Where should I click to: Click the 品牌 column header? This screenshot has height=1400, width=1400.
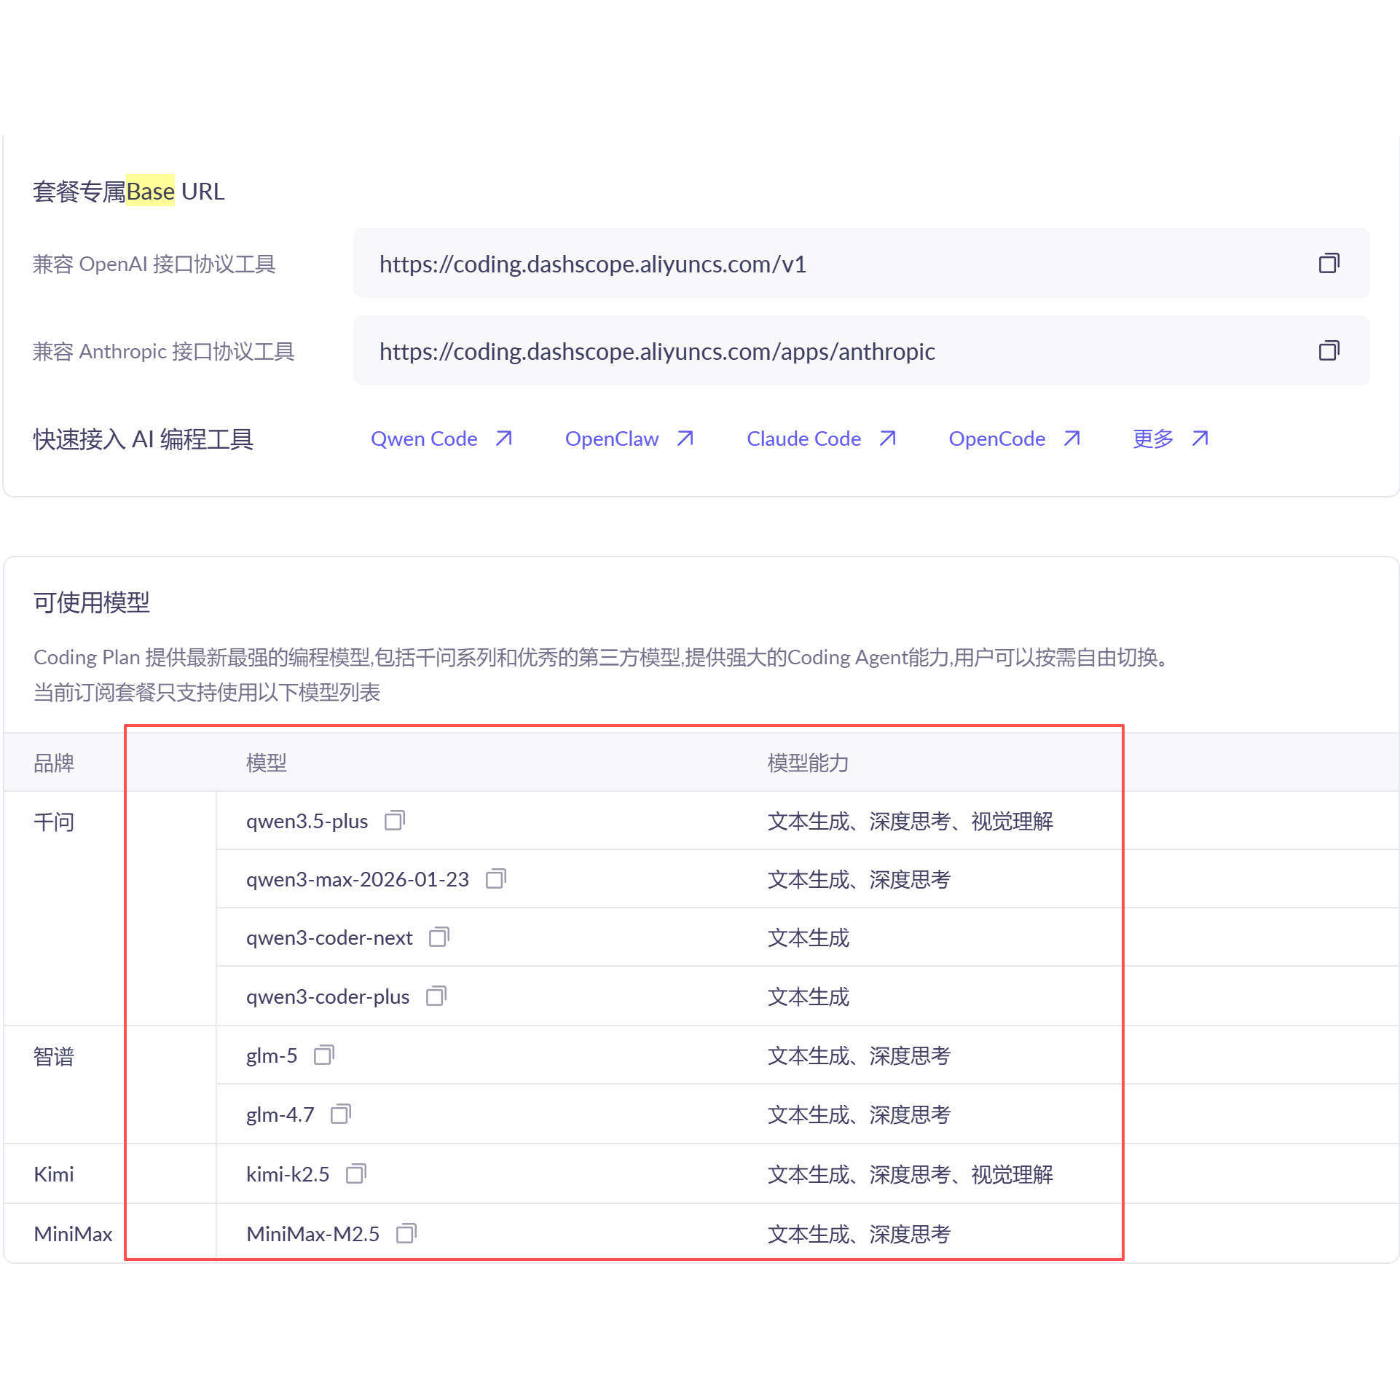click(54, 763)
